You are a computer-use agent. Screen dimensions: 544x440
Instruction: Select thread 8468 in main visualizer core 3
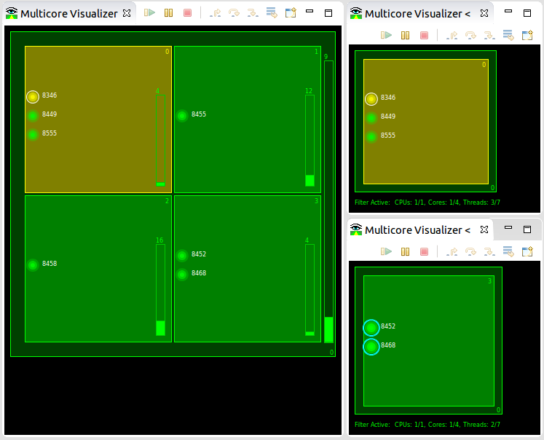click(x=182, y=275)
